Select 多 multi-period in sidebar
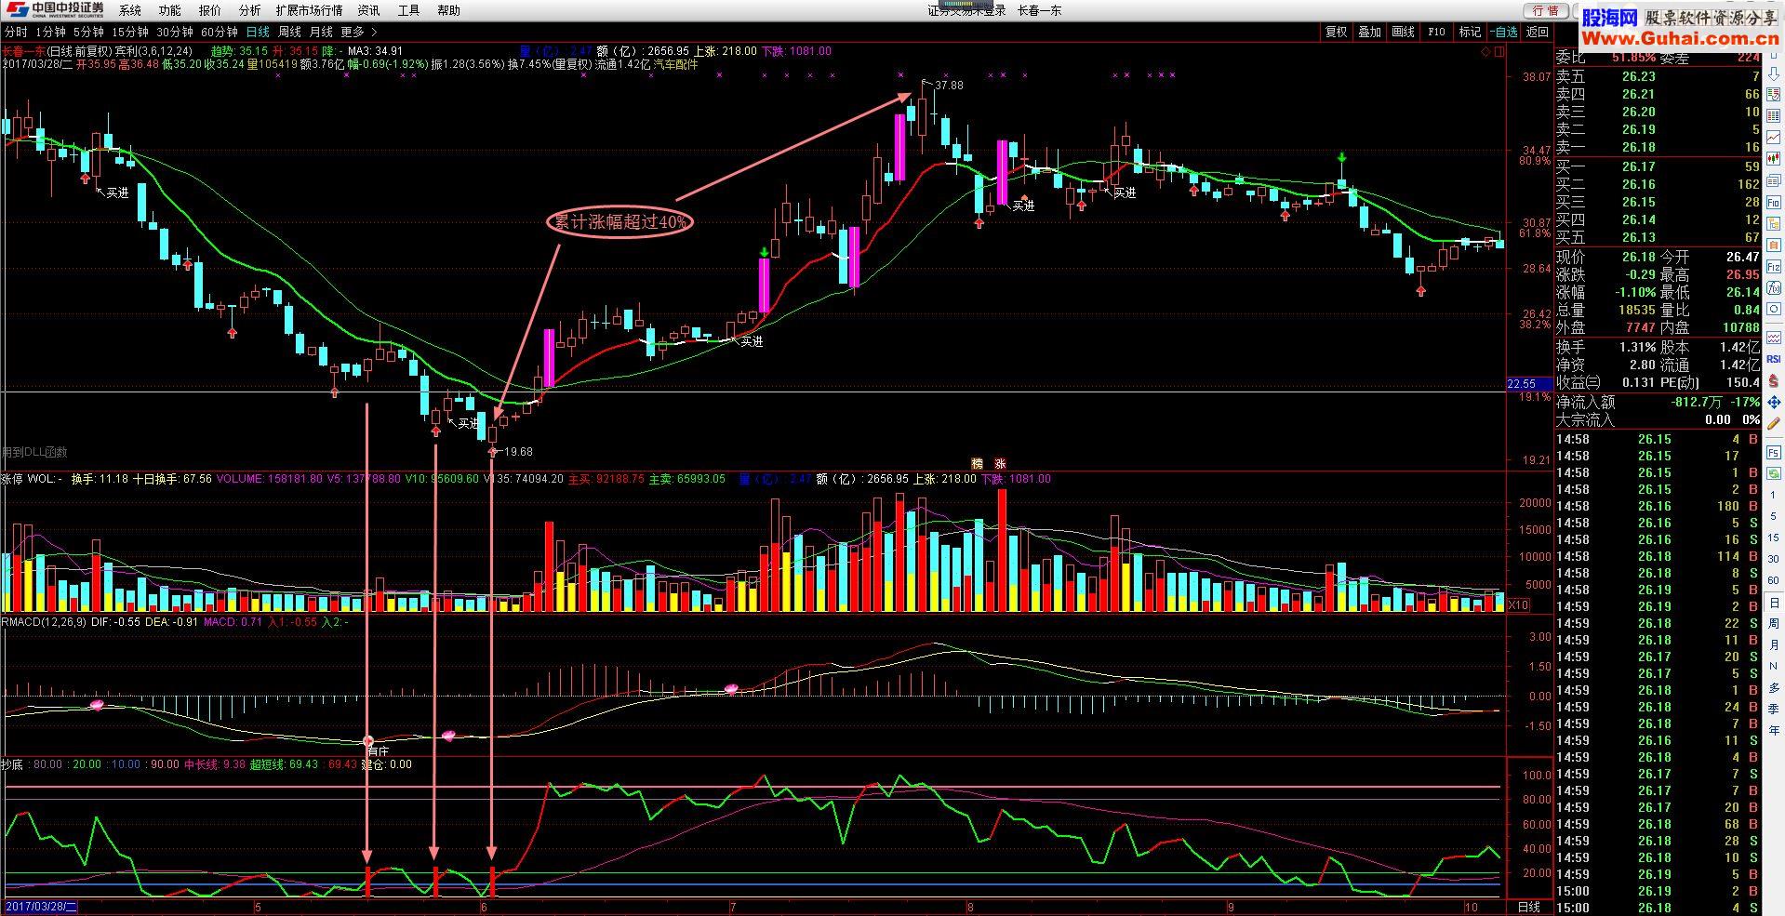Image resolution: width=1785 pixels, height=916 pixels. coord(1774,687)
